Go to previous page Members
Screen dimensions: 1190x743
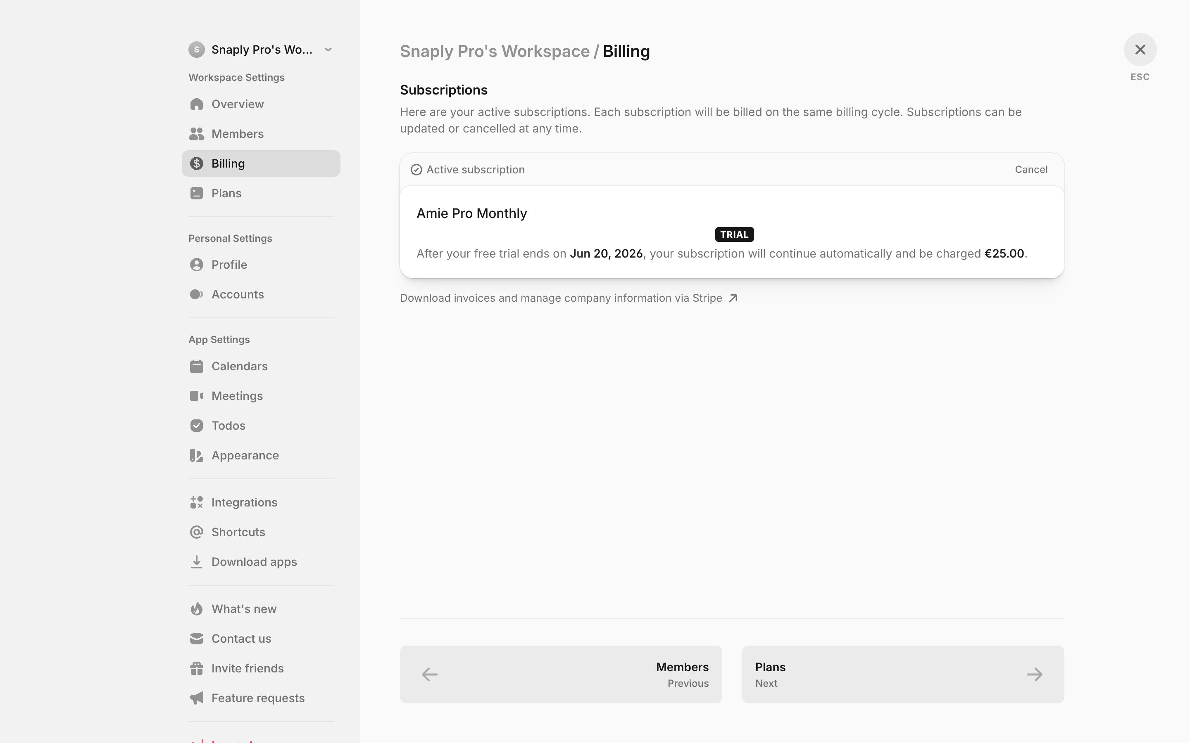pyautogui.click(x=561, y=674)
